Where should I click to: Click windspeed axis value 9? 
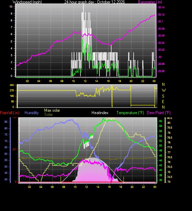tap(11, 13)
